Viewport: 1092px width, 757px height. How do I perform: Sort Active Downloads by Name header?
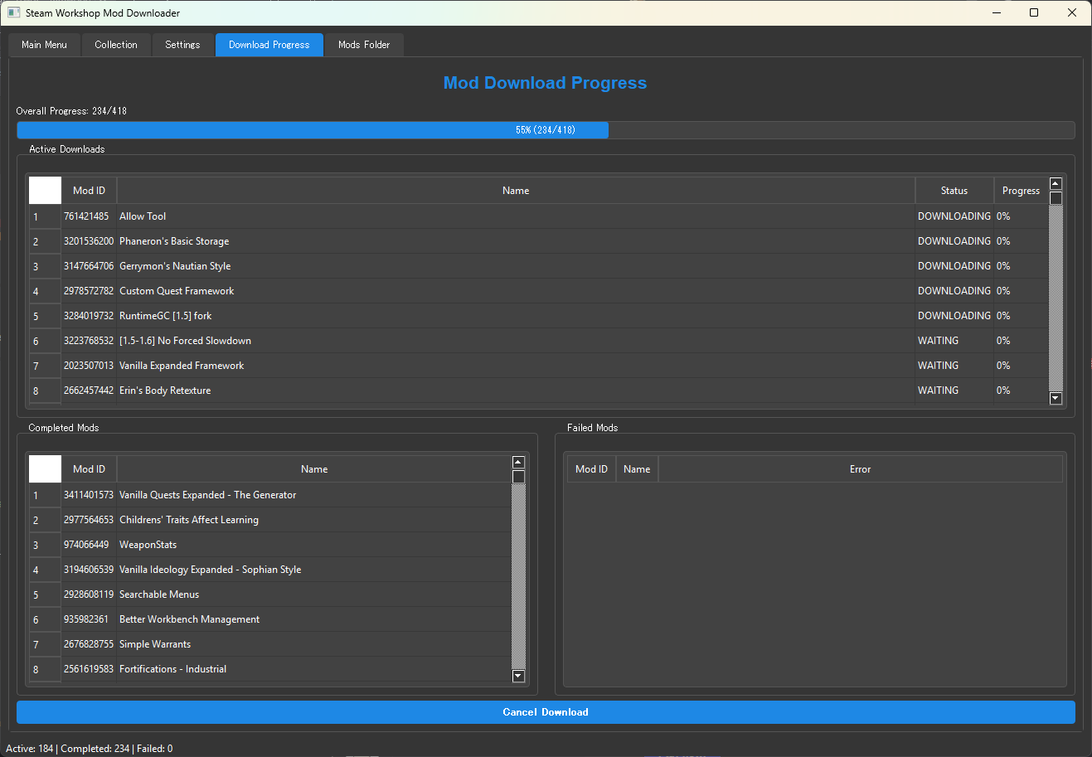[x=516, y=191]
